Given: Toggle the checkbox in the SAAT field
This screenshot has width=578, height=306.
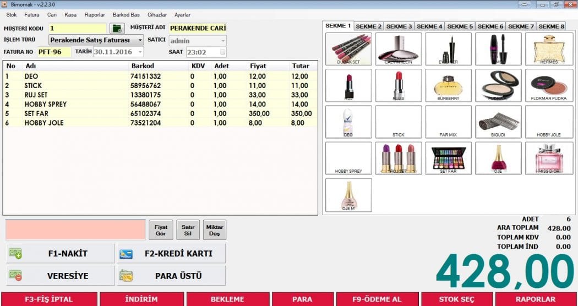Looking at the screenshot, I should (222, 52).
